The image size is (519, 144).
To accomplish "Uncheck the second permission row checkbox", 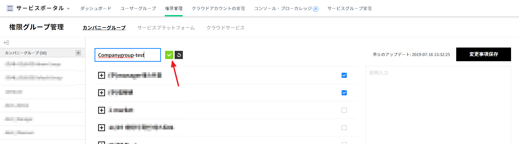I will (344, 93).
